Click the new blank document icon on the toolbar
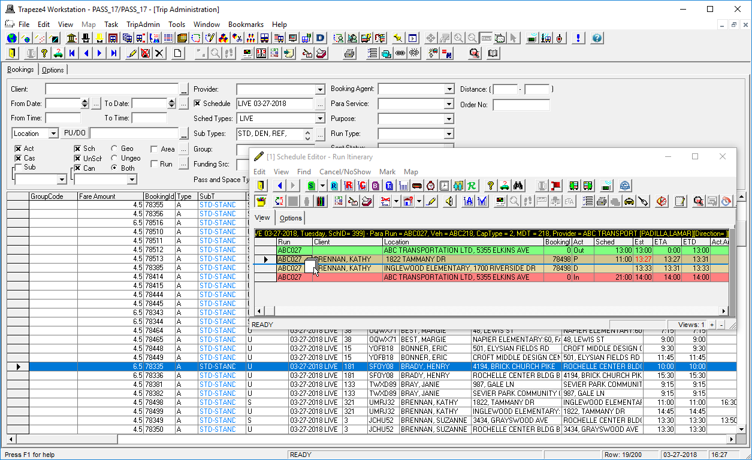Viewport: 752px width, 460px height. point(178,53)
